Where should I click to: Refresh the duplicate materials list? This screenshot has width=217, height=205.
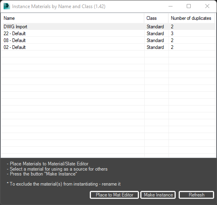coord(196,195)
